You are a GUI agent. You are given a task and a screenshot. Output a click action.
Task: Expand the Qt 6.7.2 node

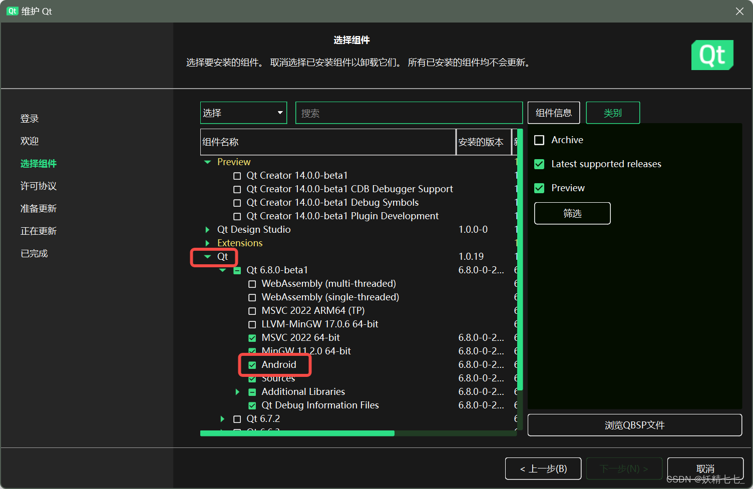pos(223,419)
